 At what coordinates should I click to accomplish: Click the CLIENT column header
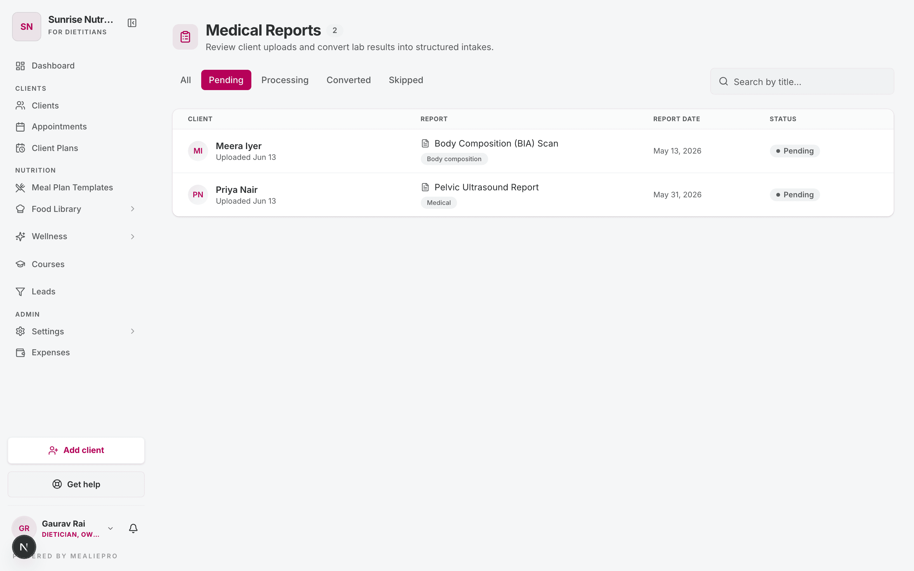pyautogui.click(x=200, y=119)
